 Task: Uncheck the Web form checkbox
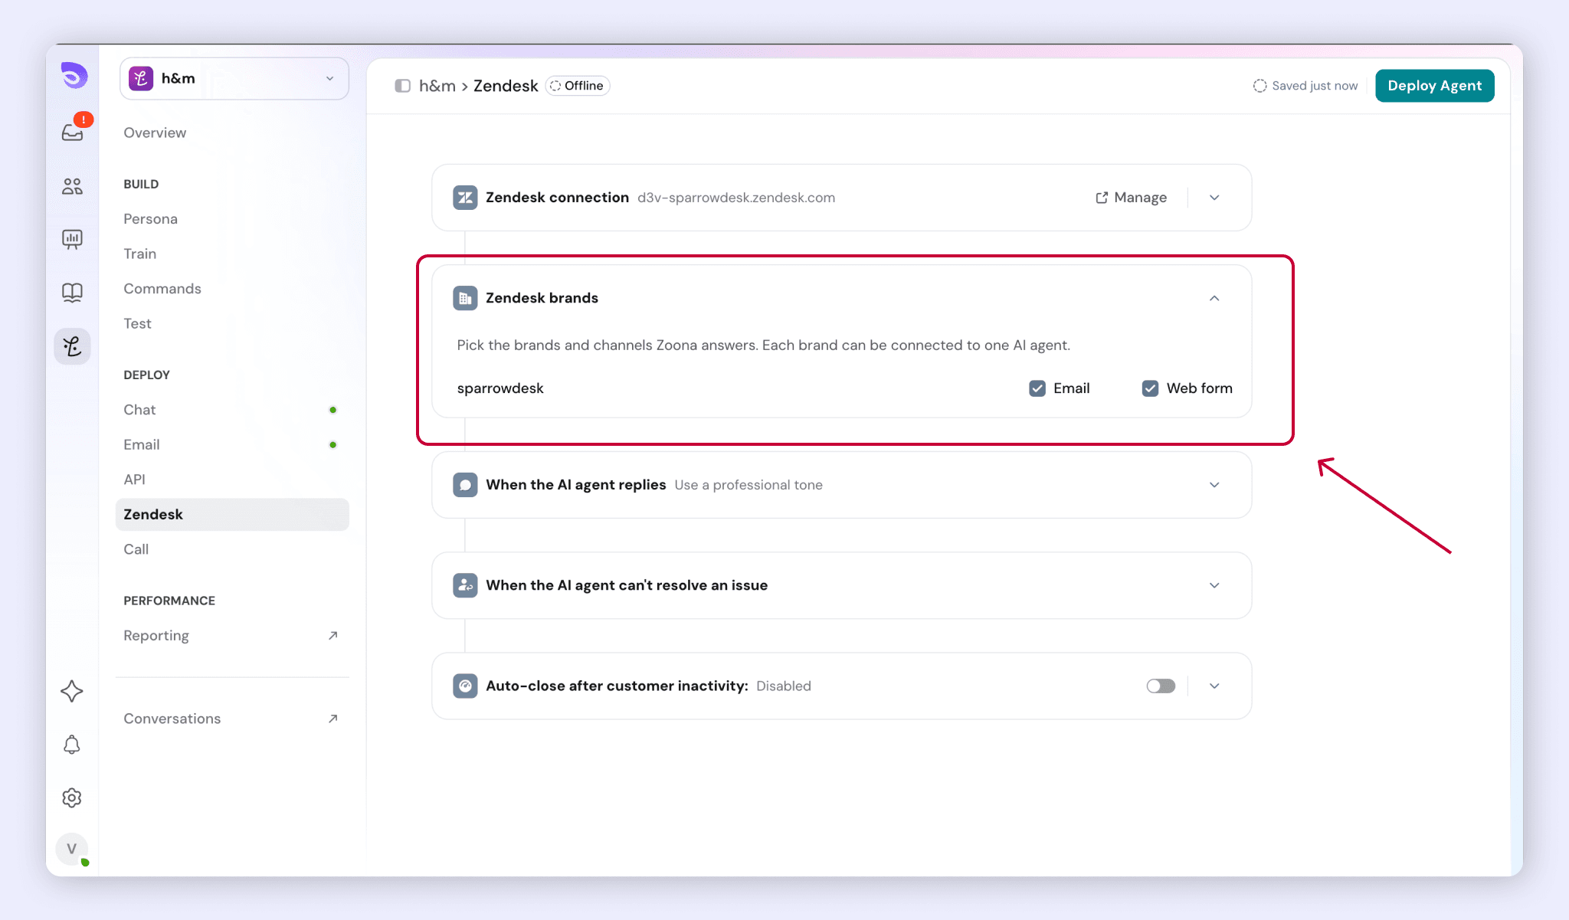(x=1151, y=388)
